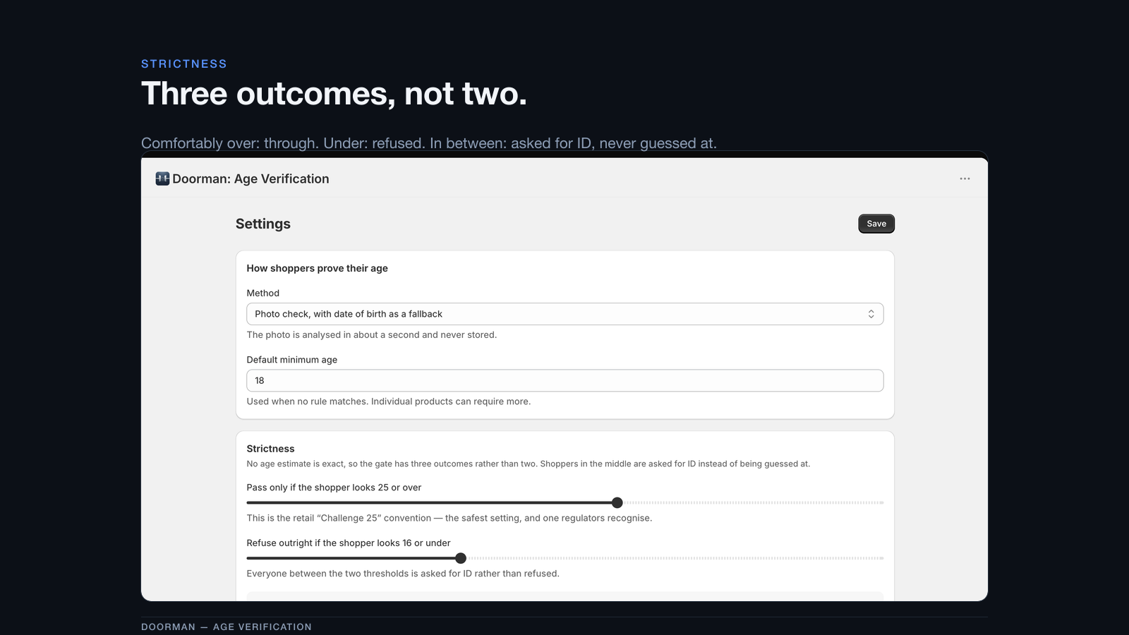Open the three-dot more options menu
The height and width of the screenshot is (635, 1129).
pyautogui.click(x=965, y=179)
